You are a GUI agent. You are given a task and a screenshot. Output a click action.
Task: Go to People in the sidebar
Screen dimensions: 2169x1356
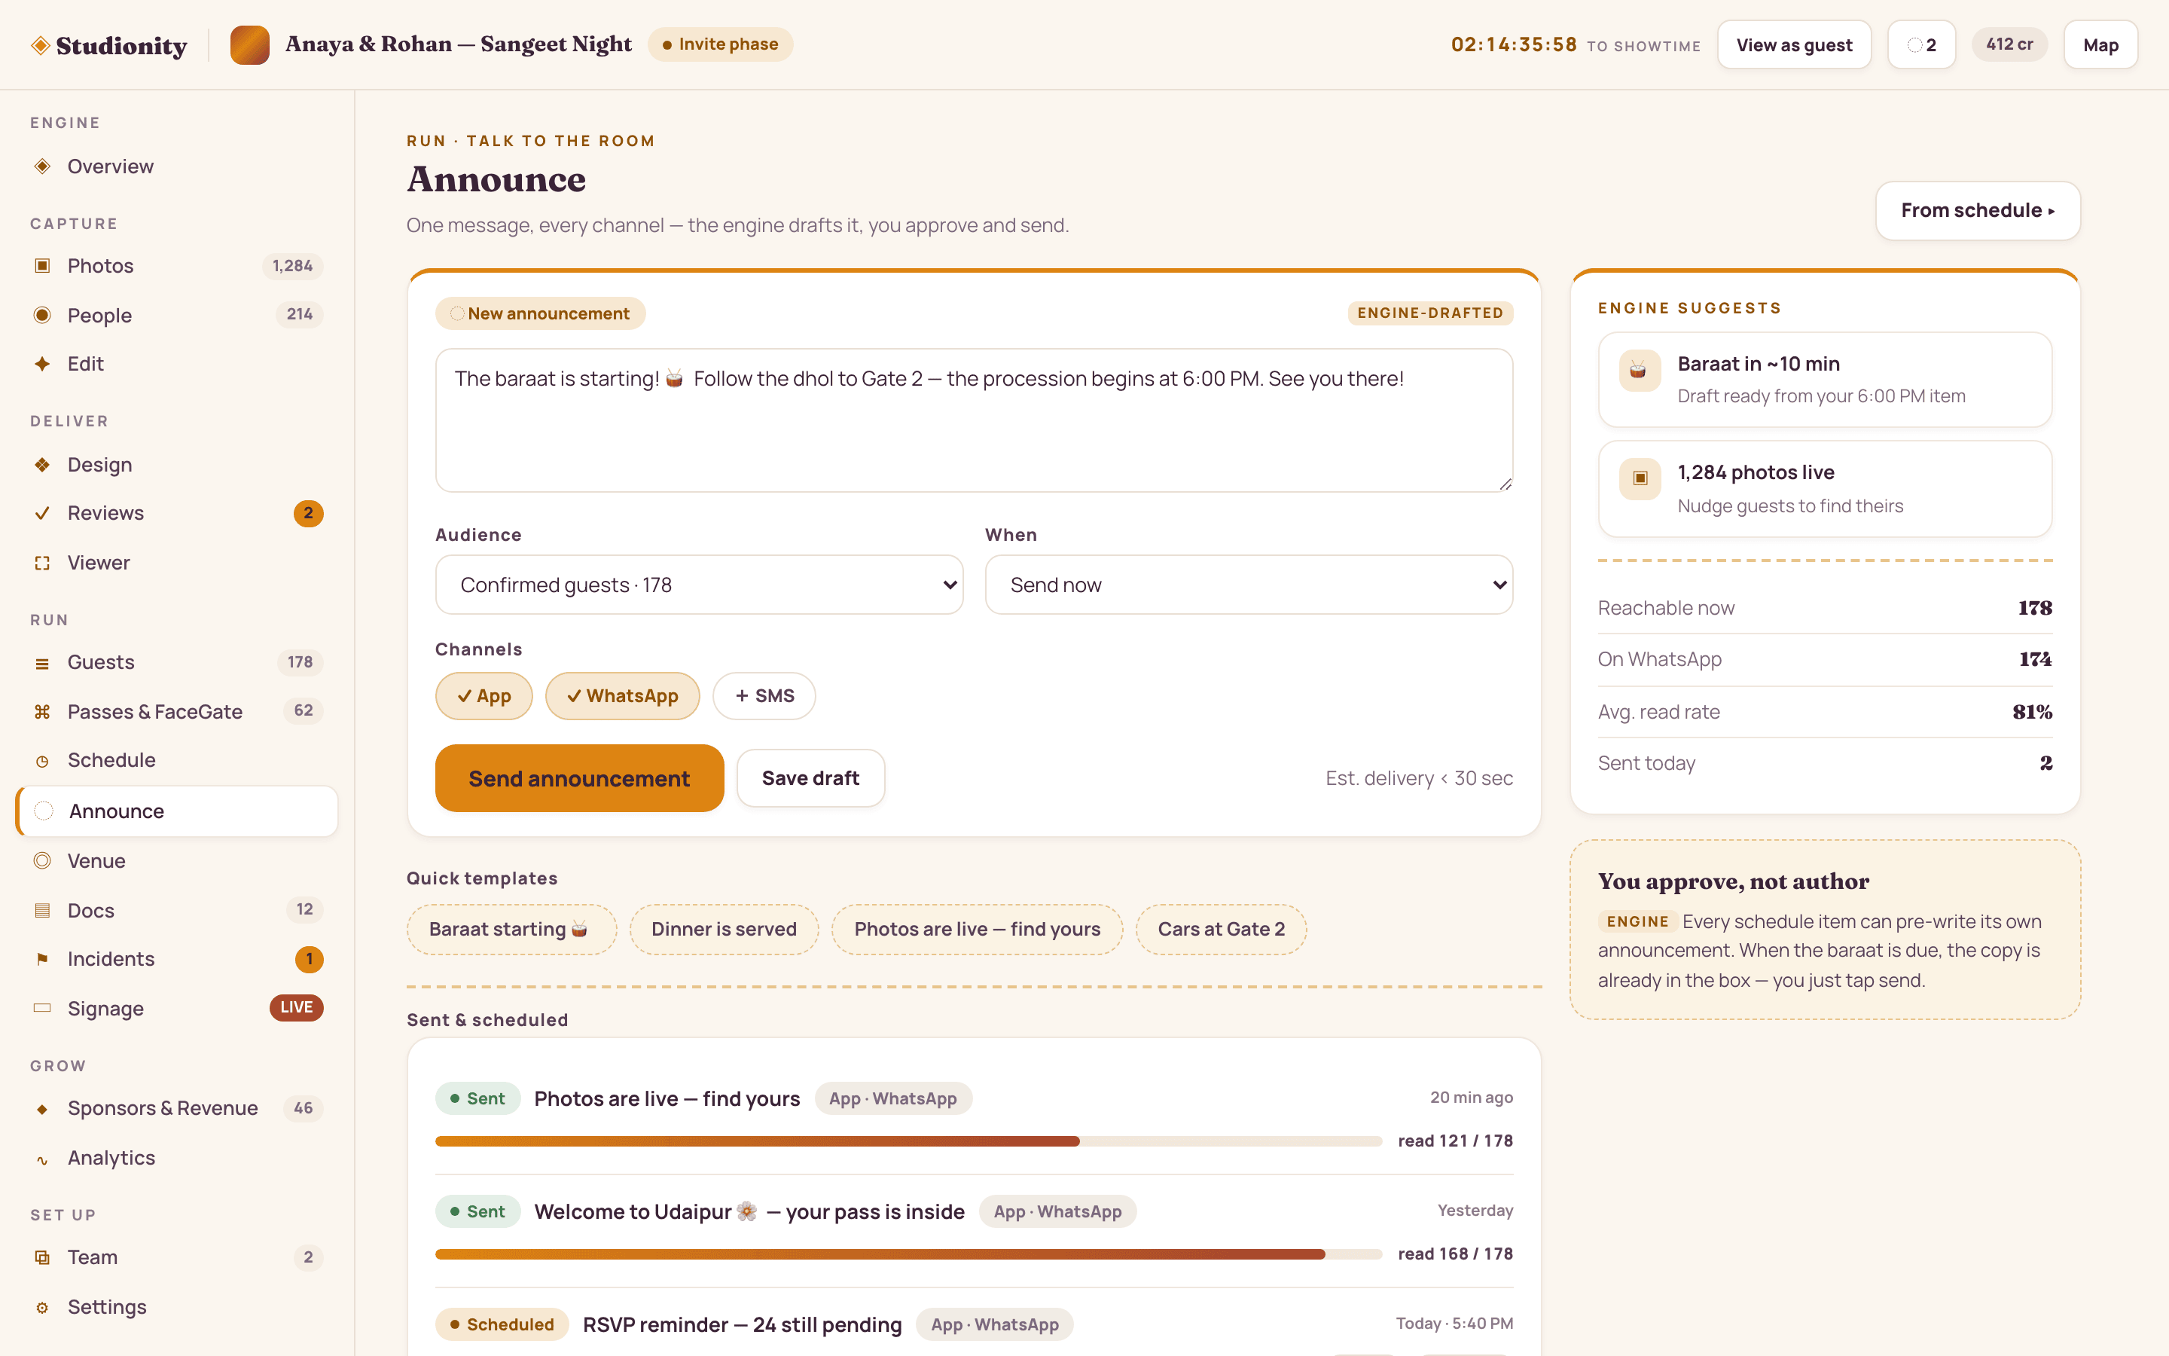click(x=176, y=315)
